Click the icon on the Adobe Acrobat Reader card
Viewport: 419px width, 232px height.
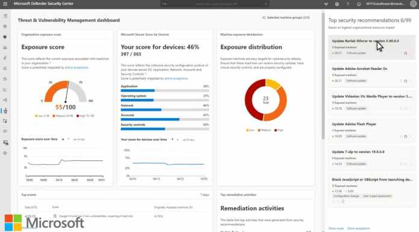pos(406,81)
